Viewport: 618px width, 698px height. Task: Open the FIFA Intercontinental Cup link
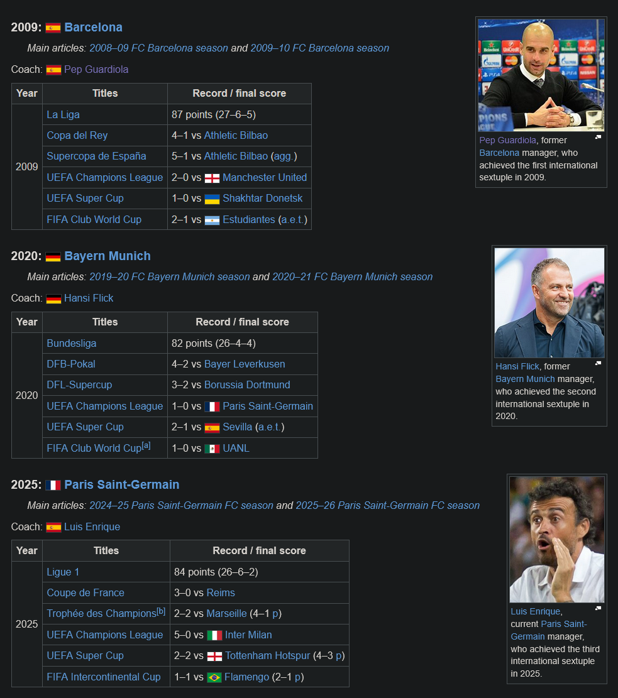point(103,677)
